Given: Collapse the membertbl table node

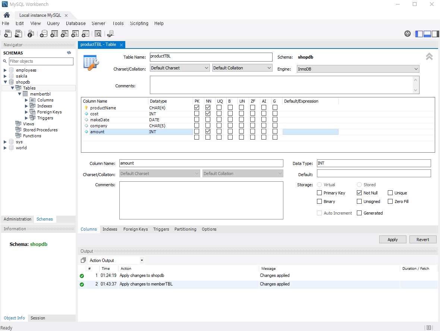Looking at the screenshot, I should click(19, 94).
